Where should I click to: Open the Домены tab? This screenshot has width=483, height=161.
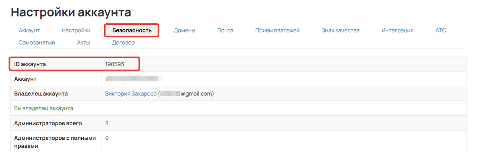click(x=184, y=30)
